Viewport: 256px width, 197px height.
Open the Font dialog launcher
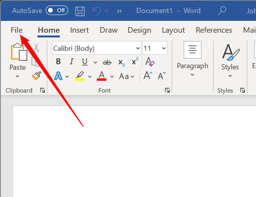click(x=167, y=90)
